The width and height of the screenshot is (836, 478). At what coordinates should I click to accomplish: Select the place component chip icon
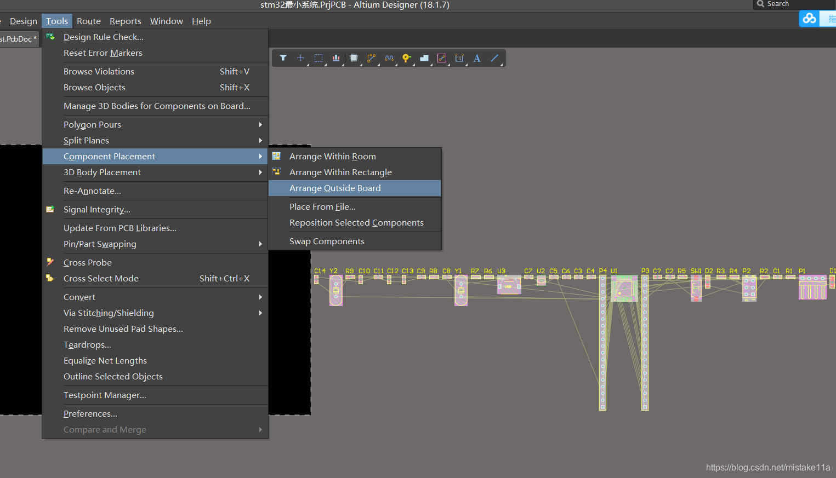[x=354, y=58]
